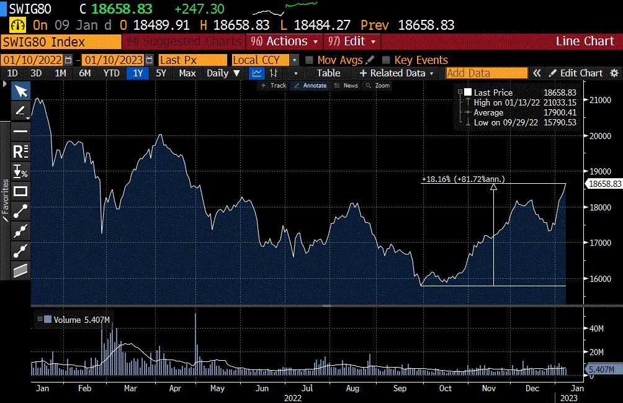This screenshot has height=403, width=623.
Task: Activate the Track crosshair tool
Action: point(274,86)
